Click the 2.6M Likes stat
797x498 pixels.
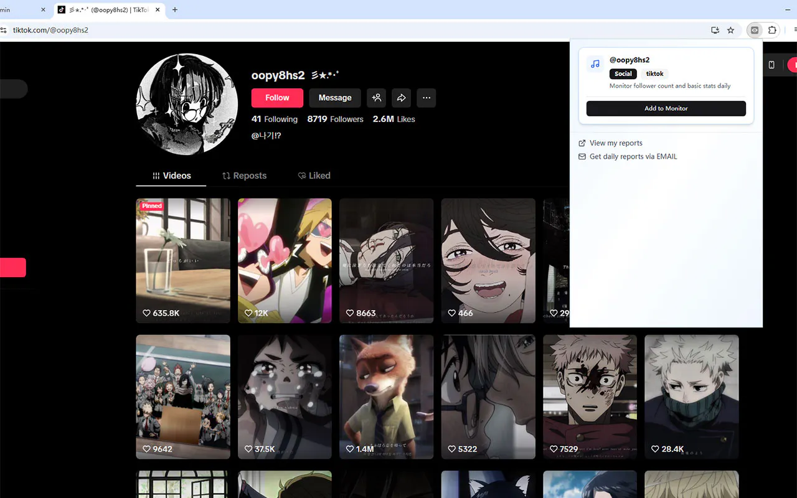(394, 119)
